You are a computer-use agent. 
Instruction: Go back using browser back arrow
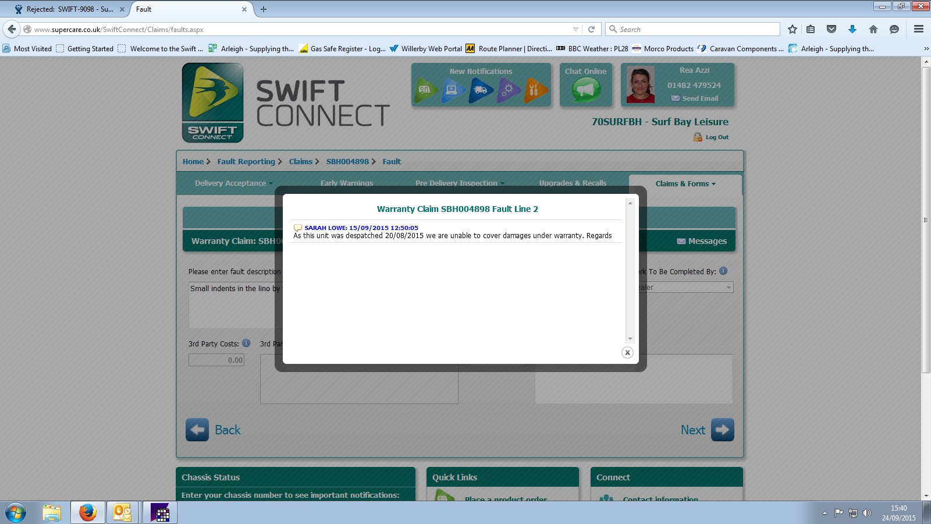[x=12, y=29]
